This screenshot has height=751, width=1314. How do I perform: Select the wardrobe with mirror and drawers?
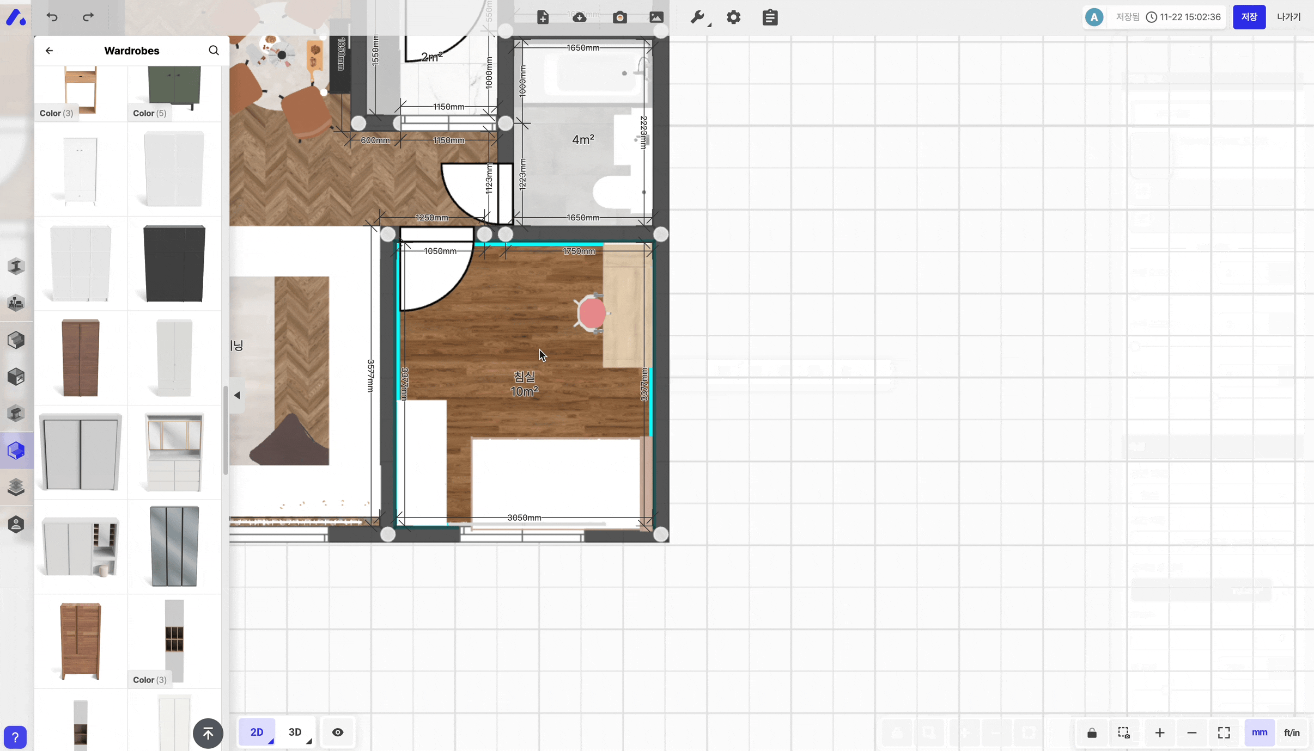[x=174, y=452]
